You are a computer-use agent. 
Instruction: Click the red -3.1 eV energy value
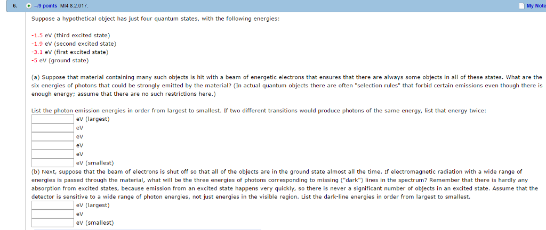(37, 52)
